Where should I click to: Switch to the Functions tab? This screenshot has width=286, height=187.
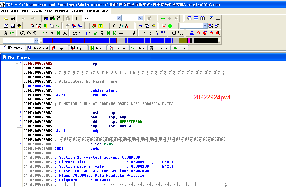118,48
